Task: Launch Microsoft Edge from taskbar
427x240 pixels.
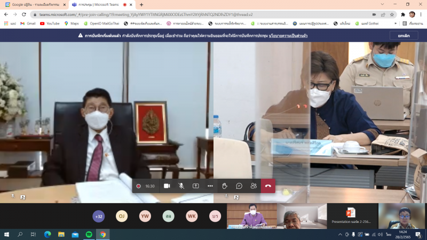Action: coord(48,234)
